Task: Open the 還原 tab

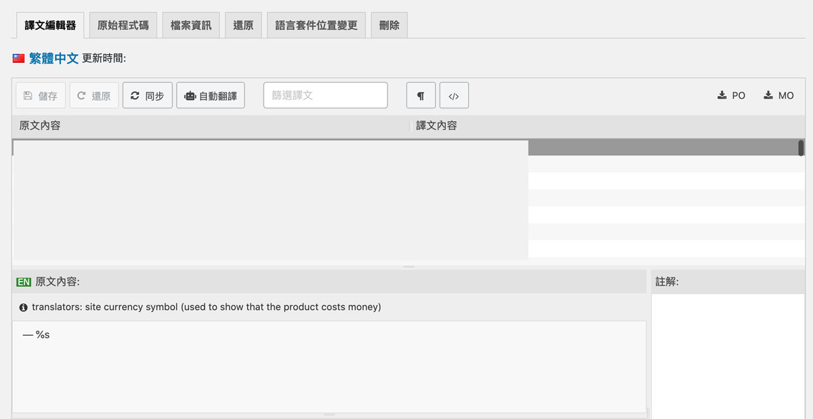Action: coord(243,25)
